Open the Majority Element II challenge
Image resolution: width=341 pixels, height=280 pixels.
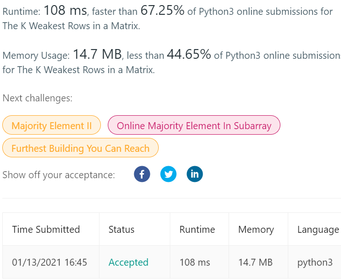[x=51, y=125]
